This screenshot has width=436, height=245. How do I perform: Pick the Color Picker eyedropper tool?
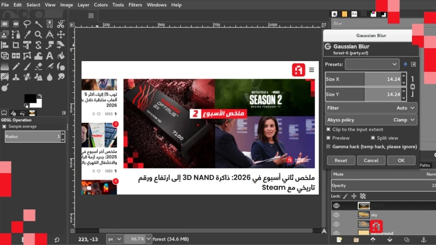pyautogui.click(x=27, y=35)
